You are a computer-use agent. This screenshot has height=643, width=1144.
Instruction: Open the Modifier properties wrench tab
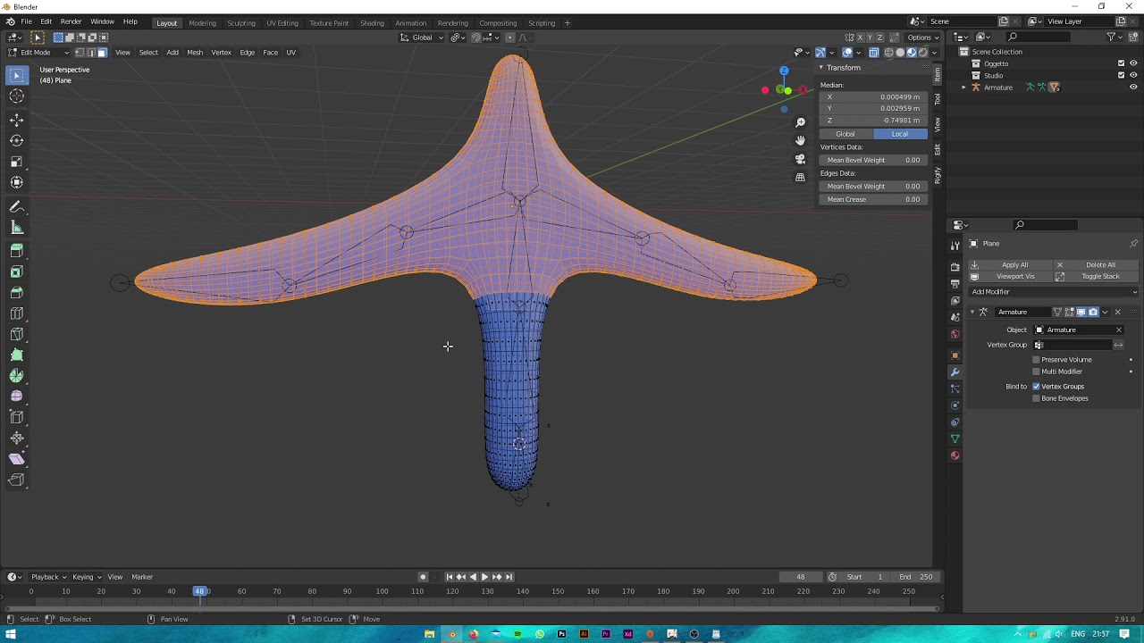tap(955, 372)
